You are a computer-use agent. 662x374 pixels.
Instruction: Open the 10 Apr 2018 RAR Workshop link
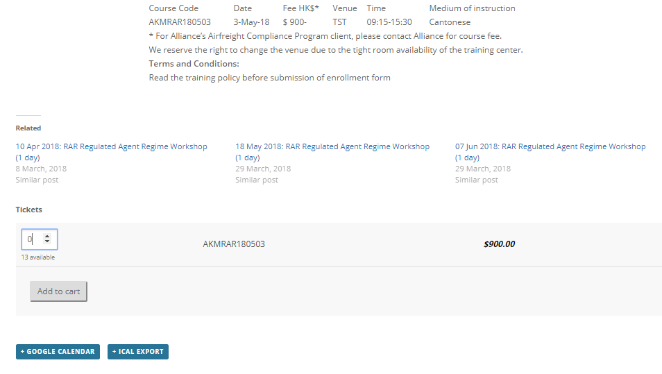click(111, 147)
